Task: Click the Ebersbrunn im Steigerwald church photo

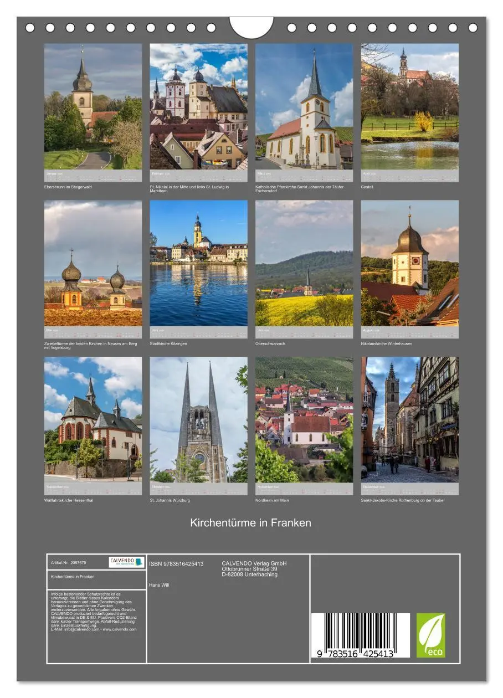Action: point(93,106)
